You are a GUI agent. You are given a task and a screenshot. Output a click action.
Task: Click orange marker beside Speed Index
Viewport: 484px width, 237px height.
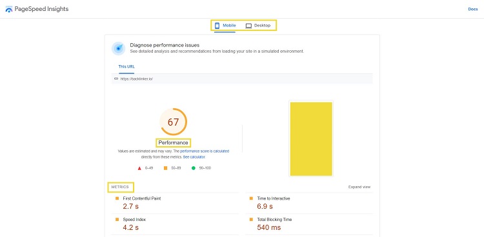117,220
